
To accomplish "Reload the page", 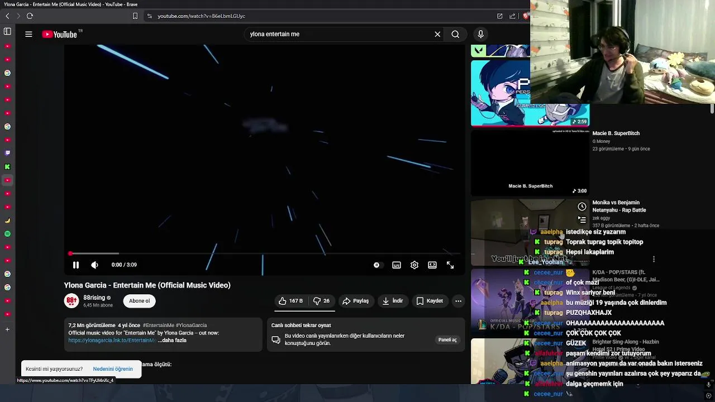I will [x=30, y=16].
